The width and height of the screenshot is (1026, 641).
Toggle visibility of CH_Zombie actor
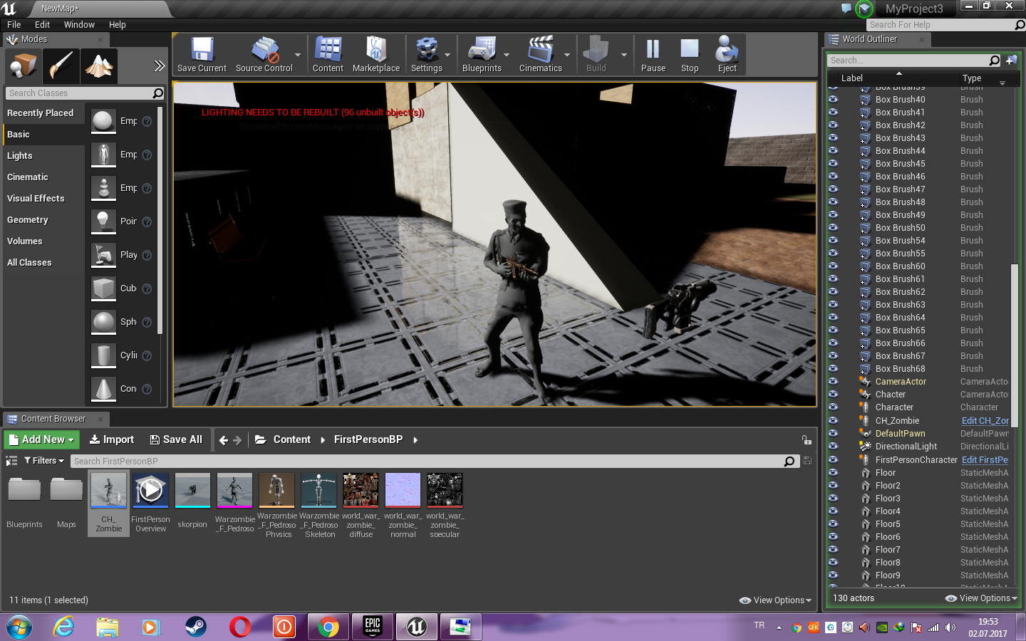(833, 420)
